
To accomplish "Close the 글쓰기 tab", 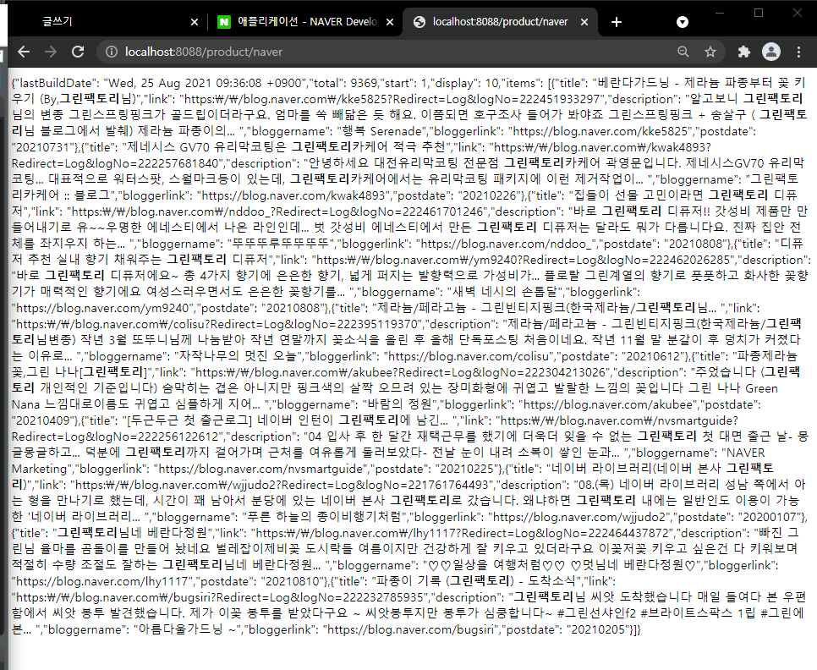I will point(195,22).
